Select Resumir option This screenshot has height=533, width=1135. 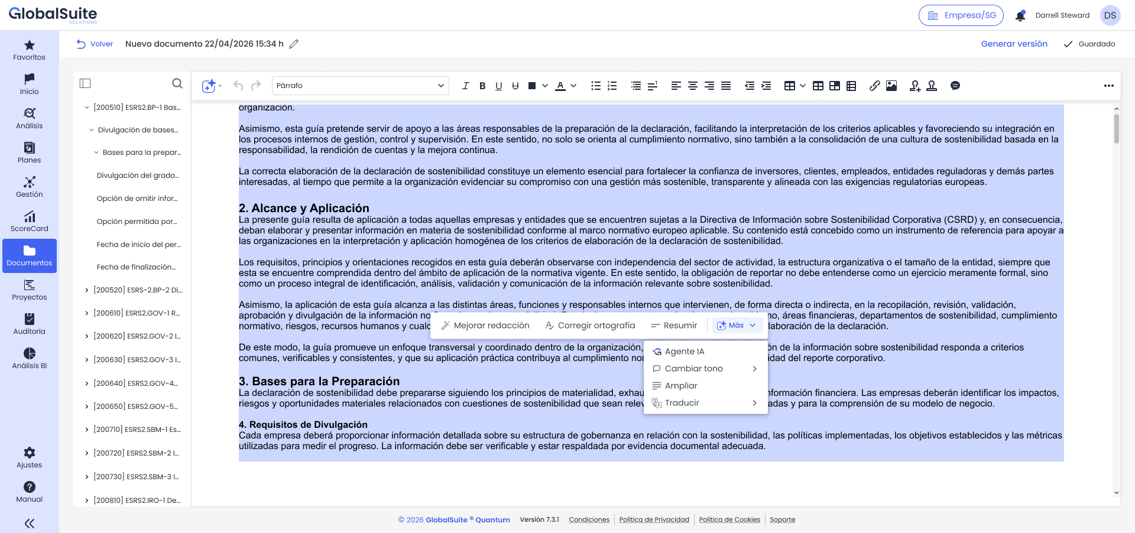674,326
